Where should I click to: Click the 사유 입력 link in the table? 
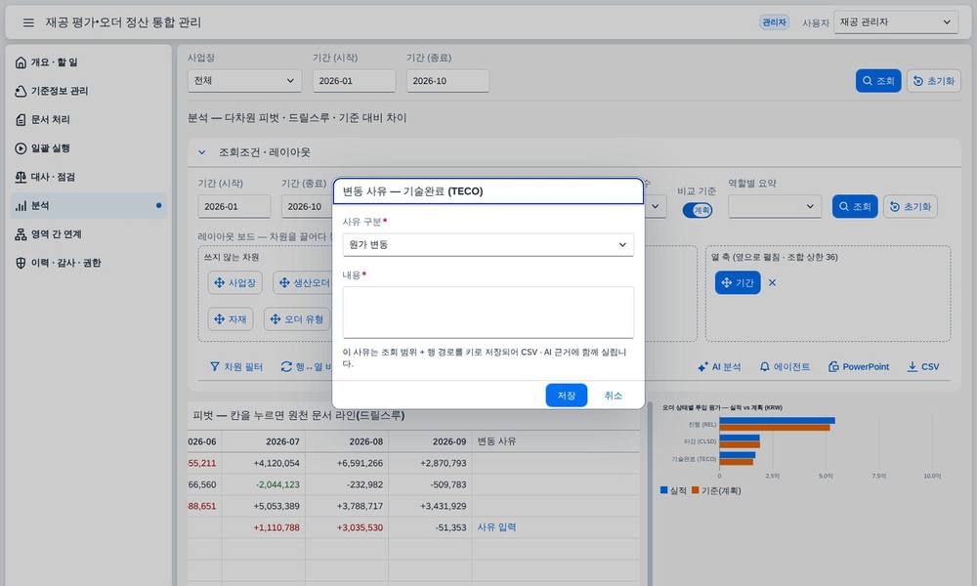[x=496, y=526]
